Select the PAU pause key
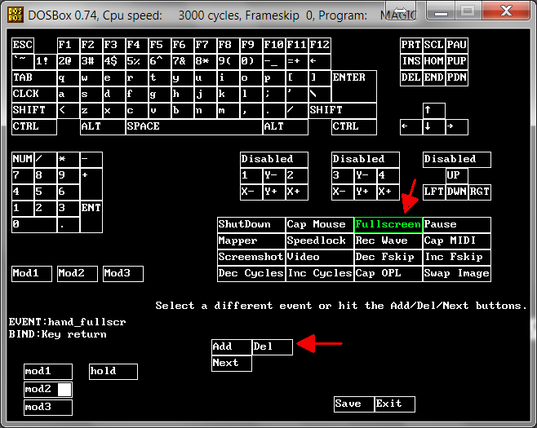Image resolution: width=537 pixels, height=428 pixels. [457, 46]
